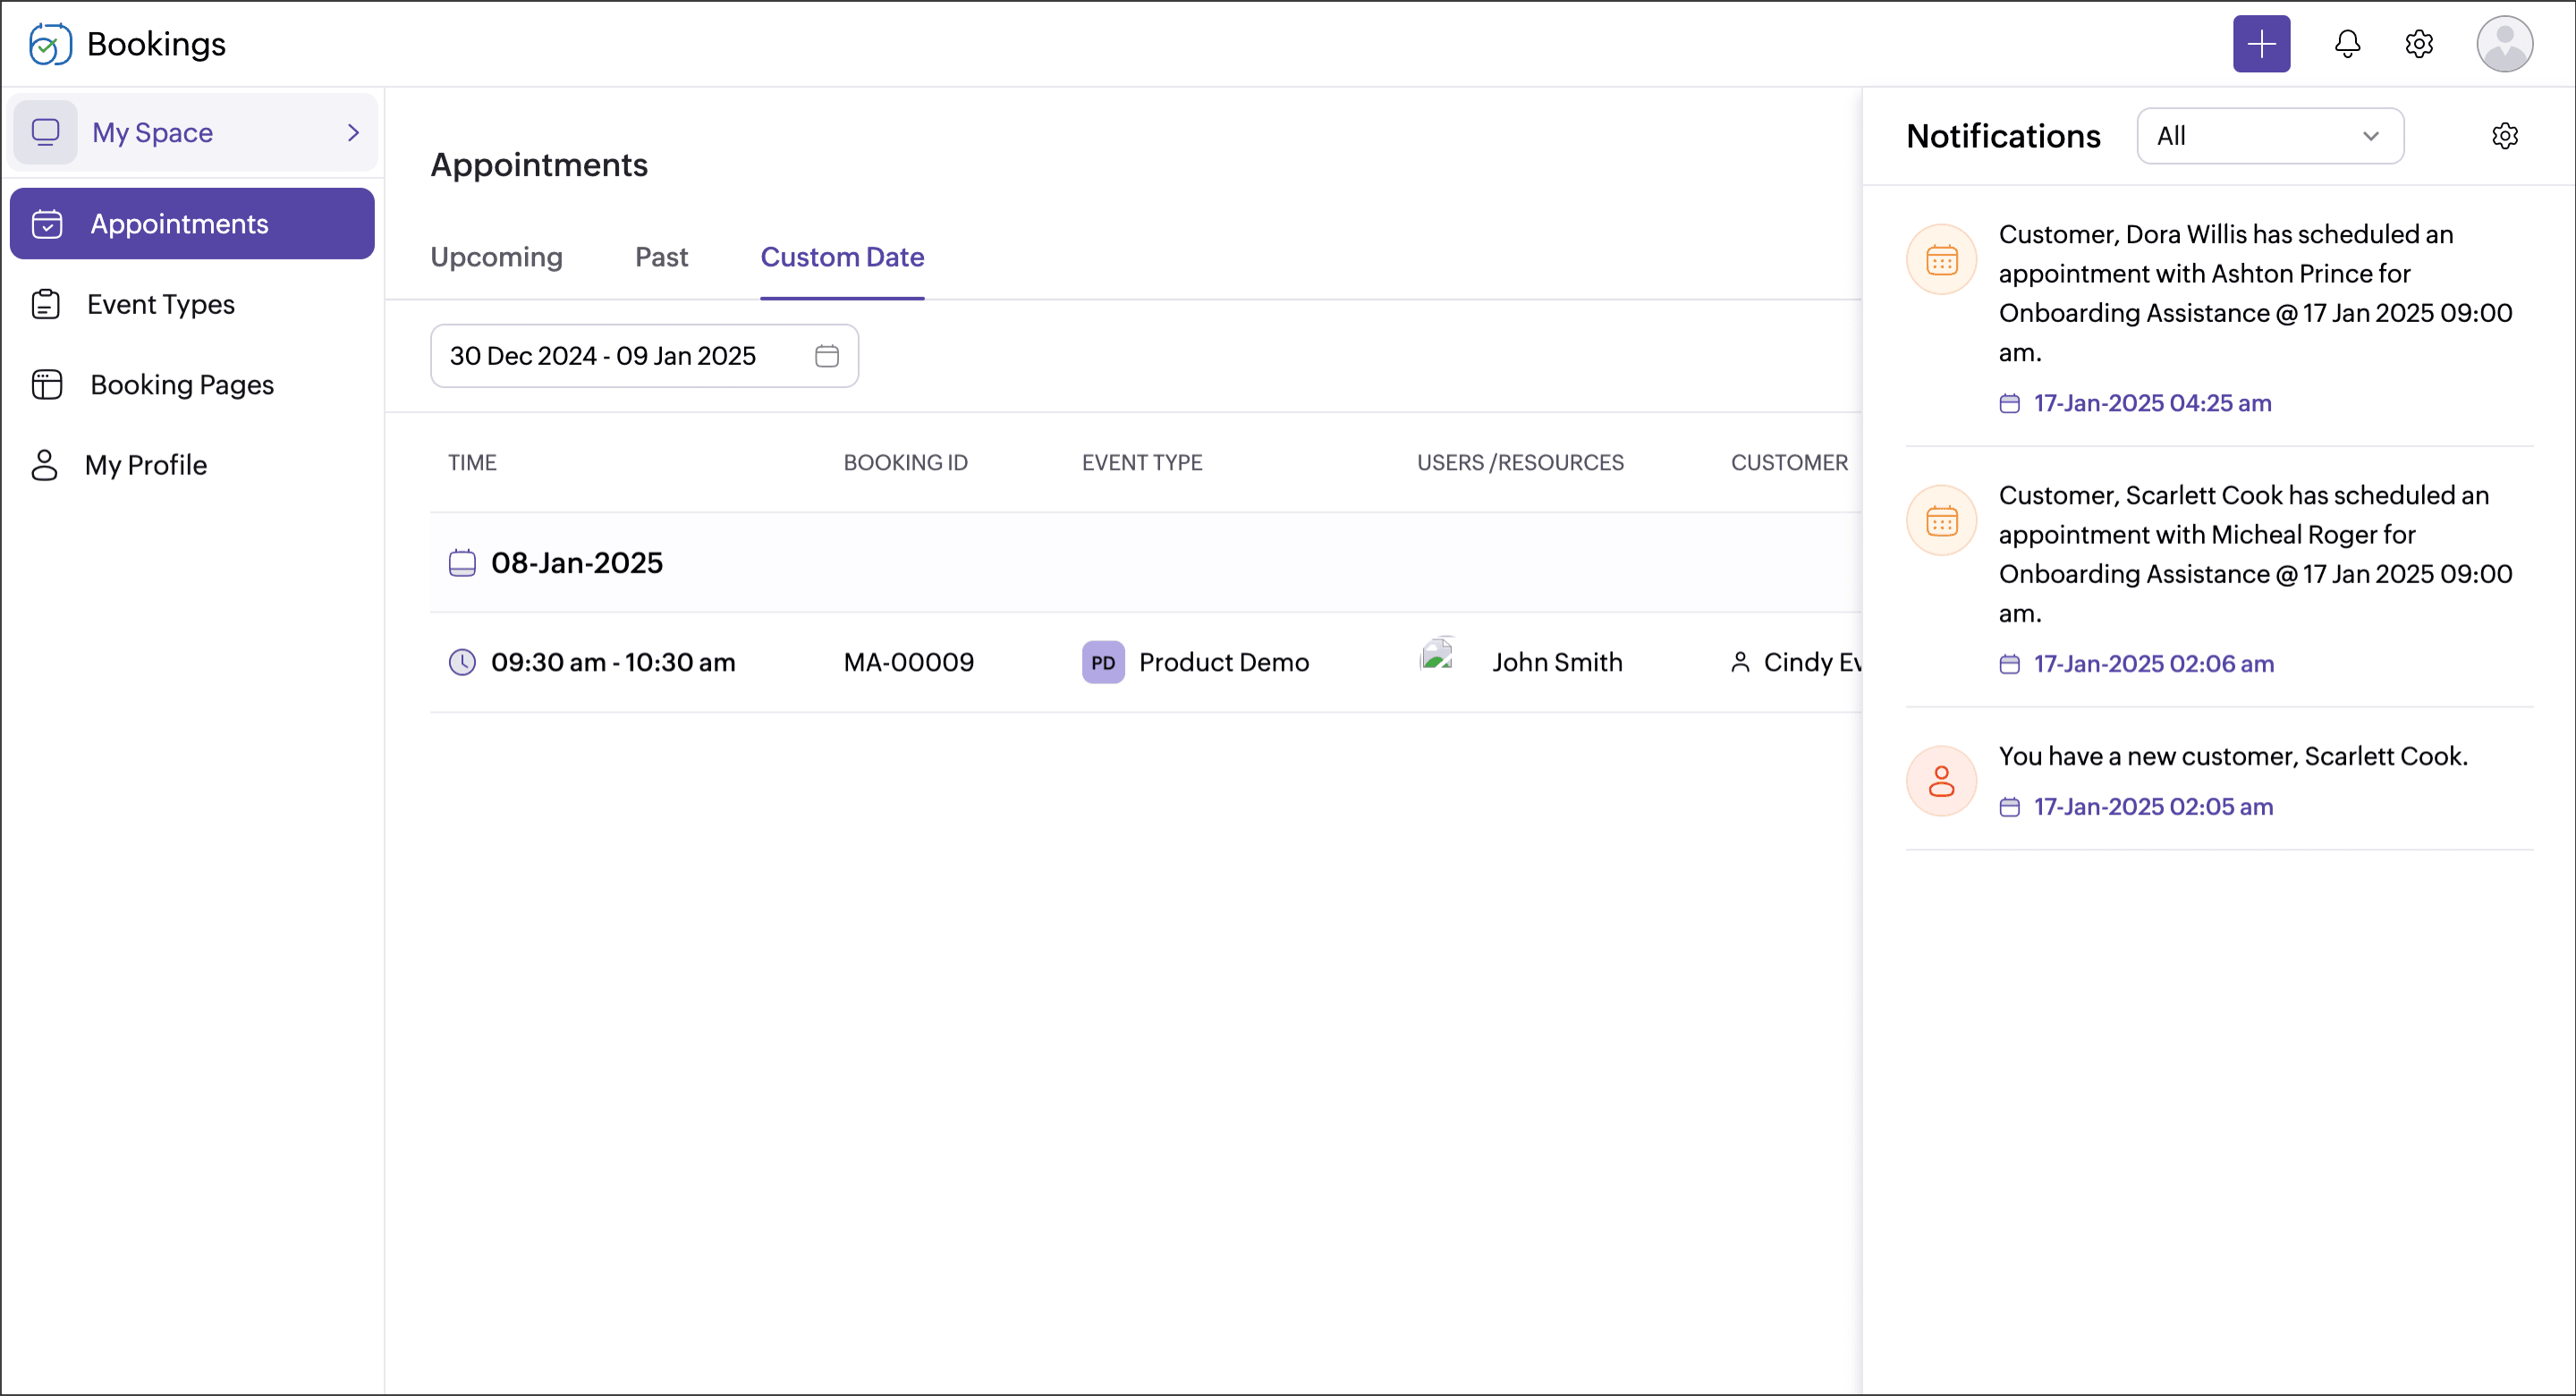This screenshot has width=2576, height=1396.
Task: Click new customer notification person icon
Action: (x=1941, y=781)
